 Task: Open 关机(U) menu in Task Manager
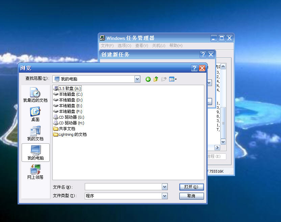click(x=159, y=46)
